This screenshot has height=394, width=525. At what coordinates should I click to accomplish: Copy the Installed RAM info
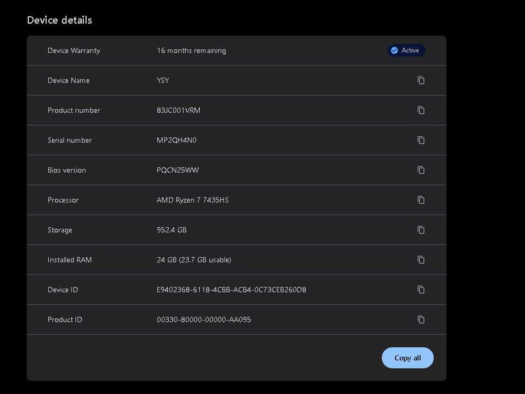[421, 259]
